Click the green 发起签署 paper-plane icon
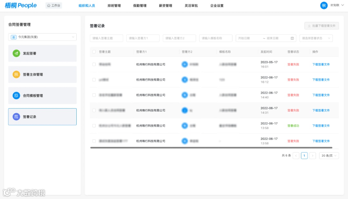Screen dimensions: 348x199 (16, 53)
